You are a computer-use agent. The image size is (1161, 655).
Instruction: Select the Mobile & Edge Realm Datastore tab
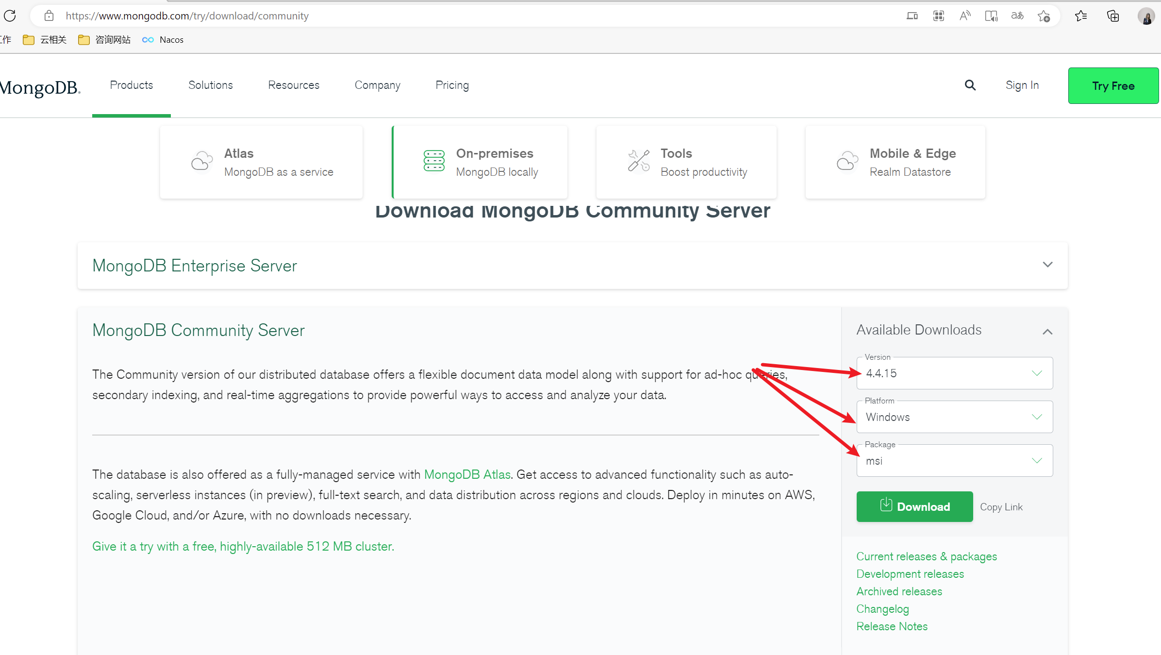tap(896, 162)
